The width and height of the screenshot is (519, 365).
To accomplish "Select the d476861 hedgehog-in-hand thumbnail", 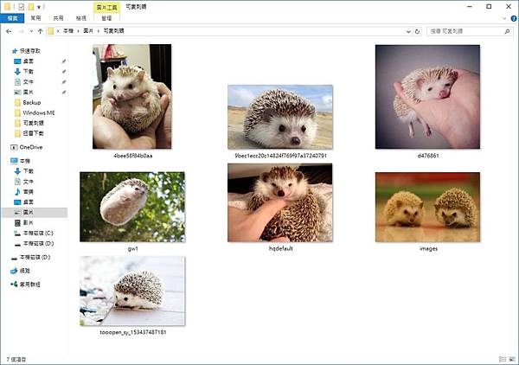I will 427,97.
